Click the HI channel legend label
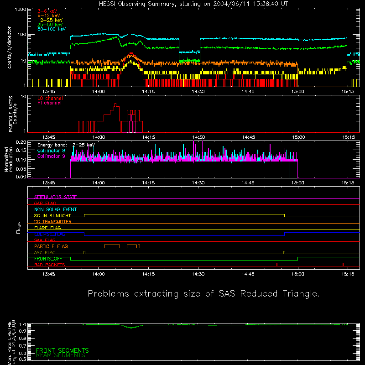This screenshot has width=365, height=365. (49, 103)
